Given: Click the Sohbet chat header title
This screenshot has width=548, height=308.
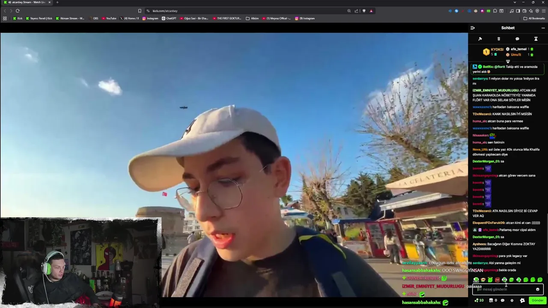Looking at the screenshot, I should [x=508, y=28].
